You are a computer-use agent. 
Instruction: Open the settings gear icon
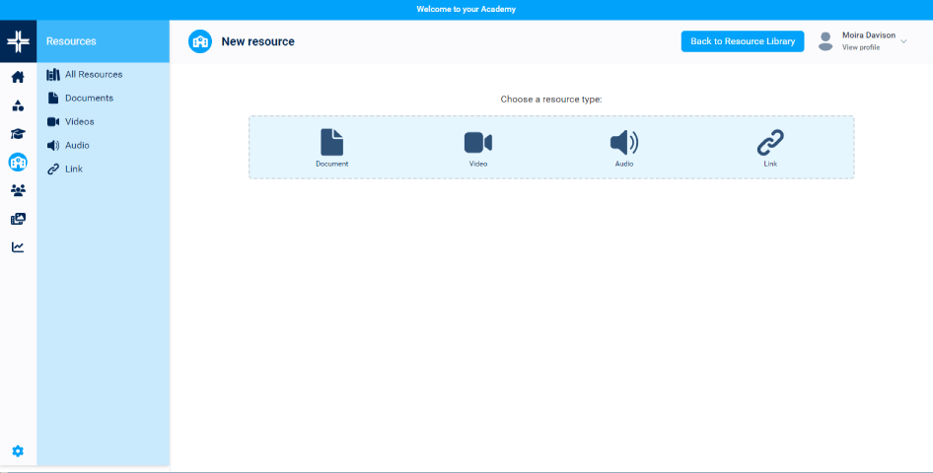click(18, 451)
